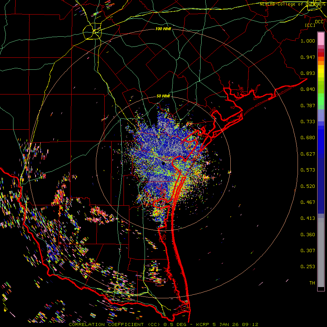Select the "0.307" scale value
This screenshot has width=327, height=327.
[308, 251]
